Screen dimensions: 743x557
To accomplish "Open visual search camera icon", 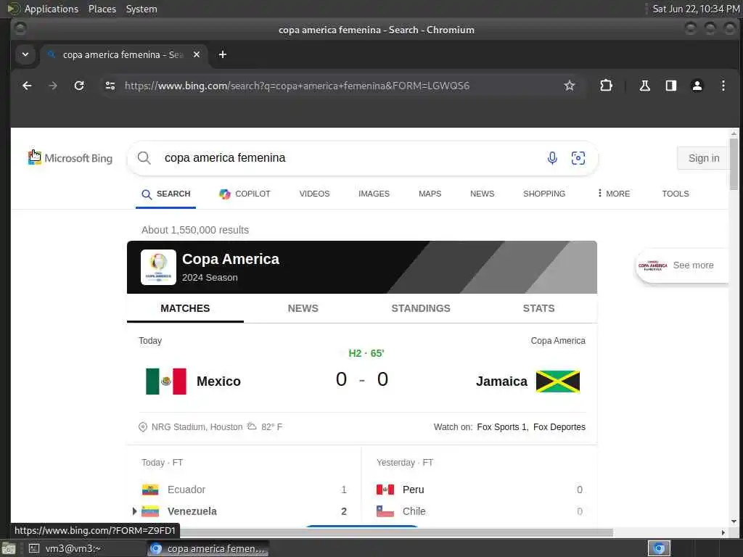I will point(578,157).
